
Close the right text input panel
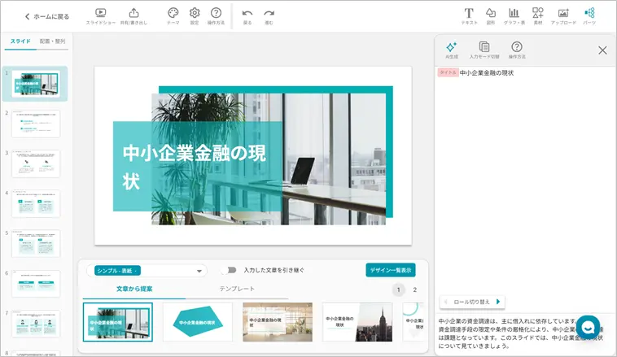[x=602, y=50]
